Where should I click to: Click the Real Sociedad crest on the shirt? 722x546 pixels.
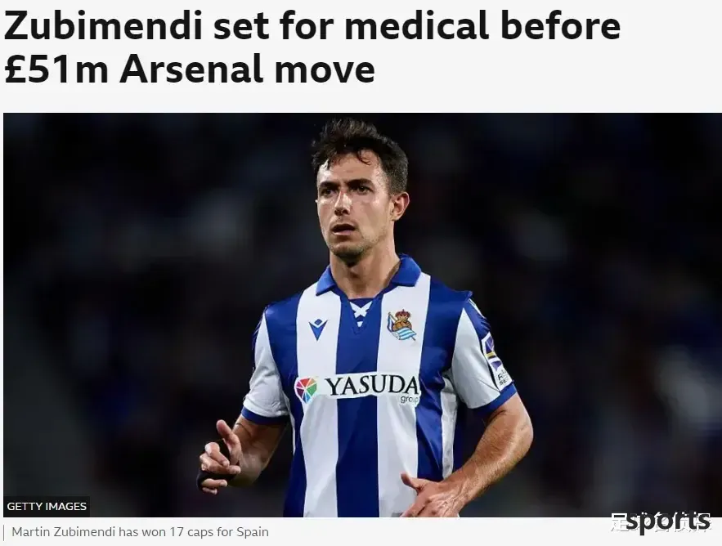click(x=401, y=325)
